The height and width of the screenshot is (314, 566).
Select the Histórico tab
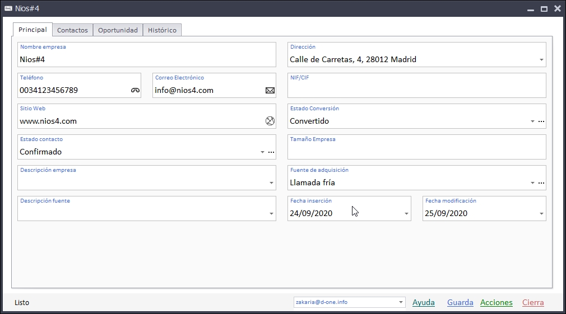[x=162, y=30]
